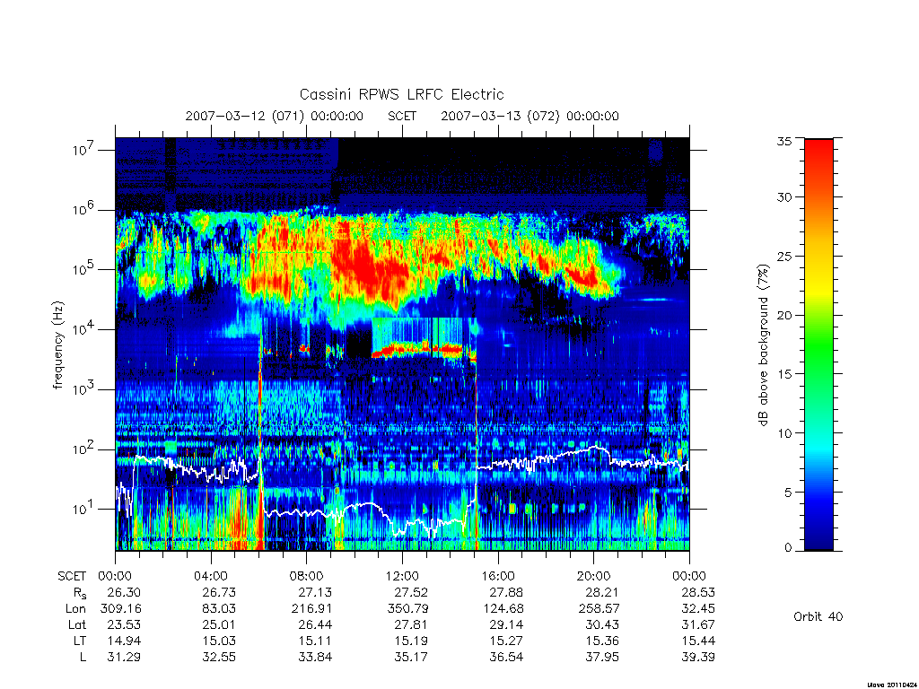Select end date '2007-03-13 (072) 00:00:00'
Viewport: 919px width, 689px height.
[x=530, y=116]
